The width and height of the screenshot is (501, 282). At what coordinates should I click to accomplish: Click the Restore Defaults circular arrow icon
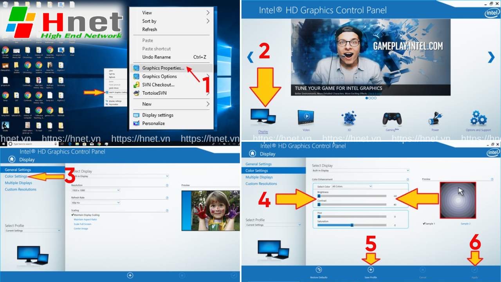(x=319, y=270)
